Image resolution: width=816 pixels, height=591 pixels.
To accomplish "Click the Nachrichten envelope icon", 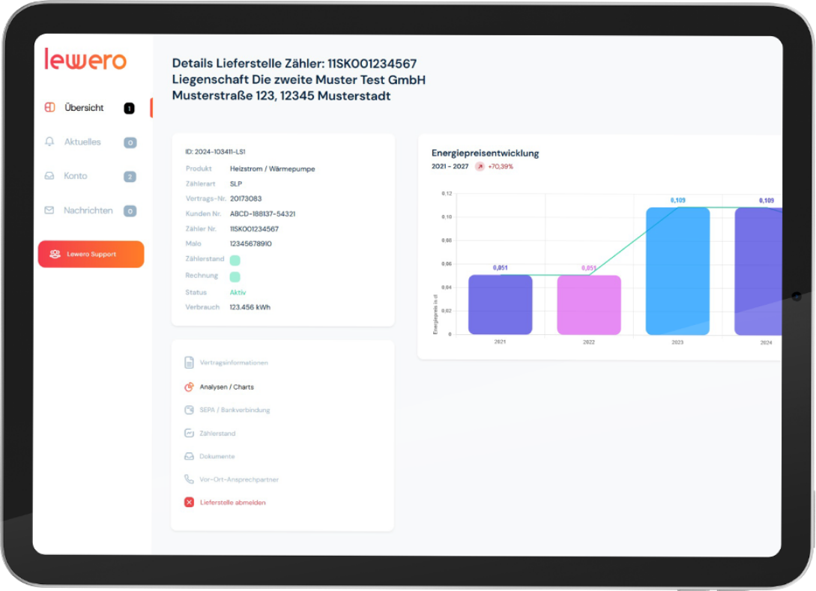I will [49, 210].
